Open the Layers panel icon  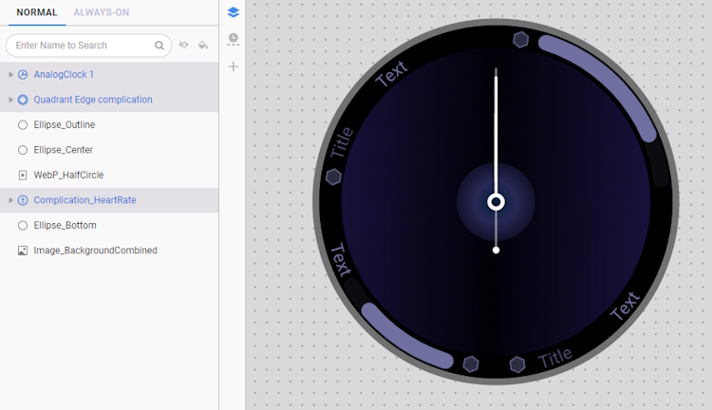(234, 12)
